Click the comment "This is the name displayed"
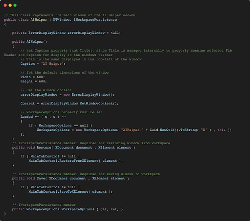 pos(81,59)
